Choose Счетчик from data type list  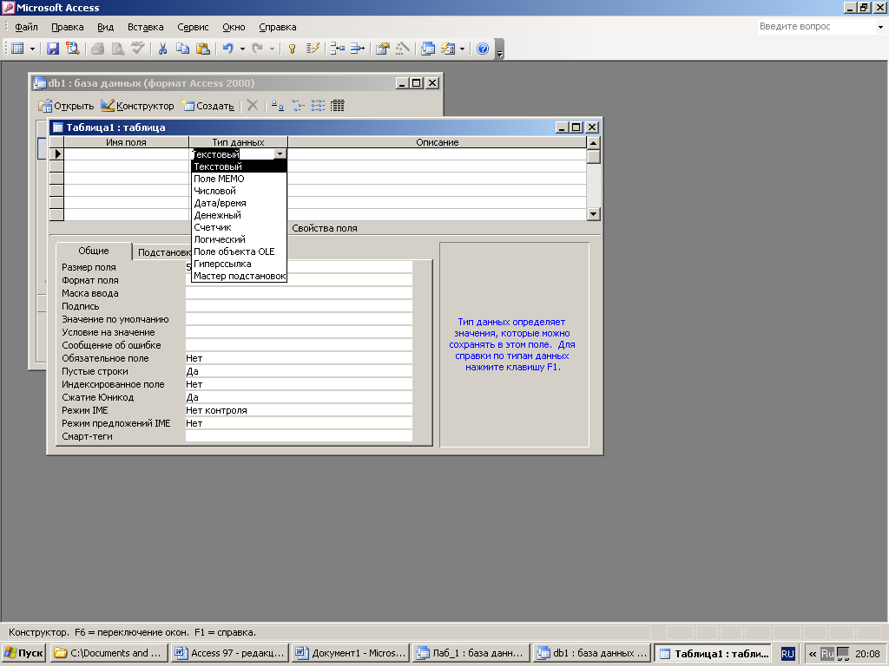point(239,227)
